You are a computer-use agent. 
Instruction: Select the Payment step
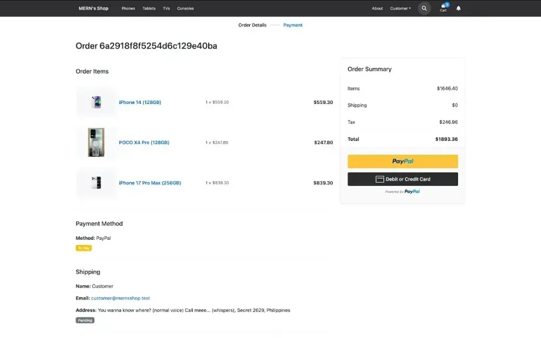(293, 25)
